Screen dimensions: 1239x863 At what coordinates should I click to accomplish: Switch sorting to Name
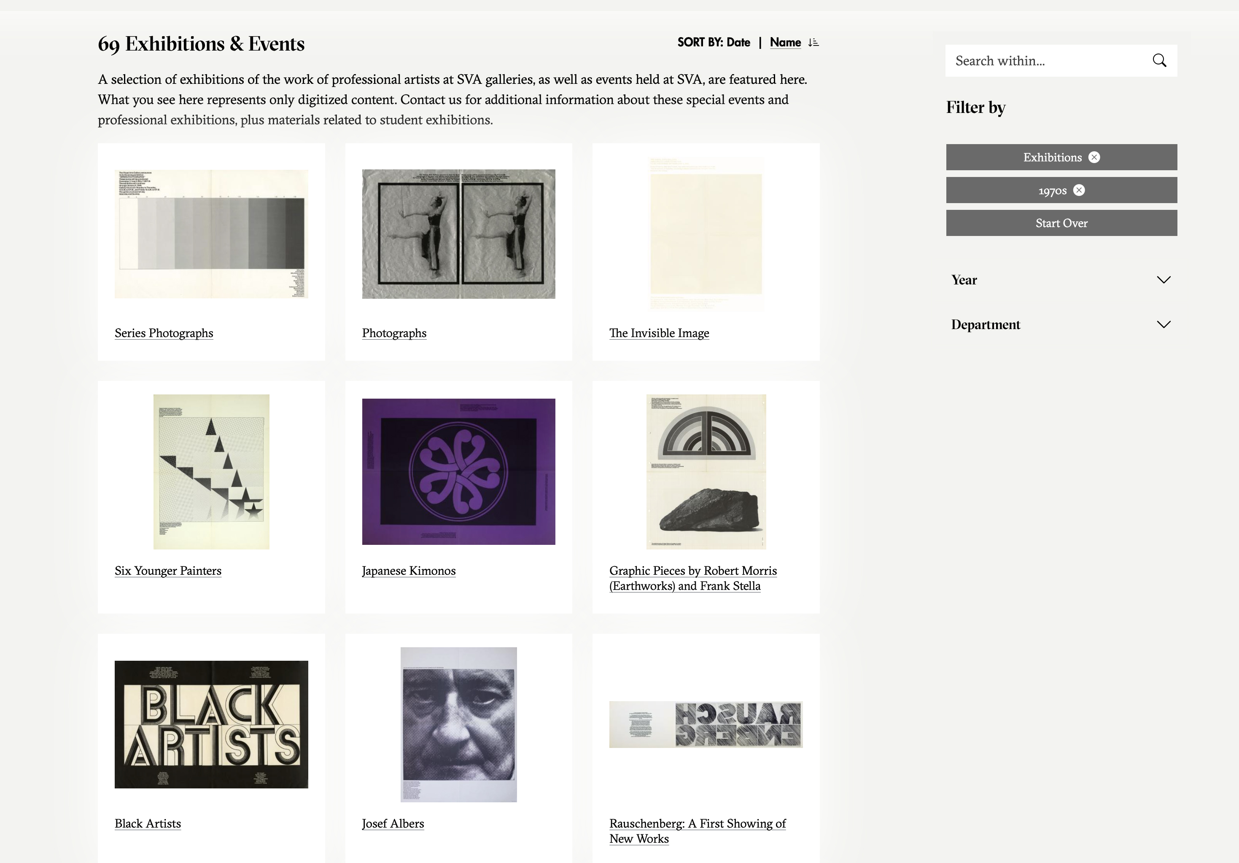tap(785, 42)
